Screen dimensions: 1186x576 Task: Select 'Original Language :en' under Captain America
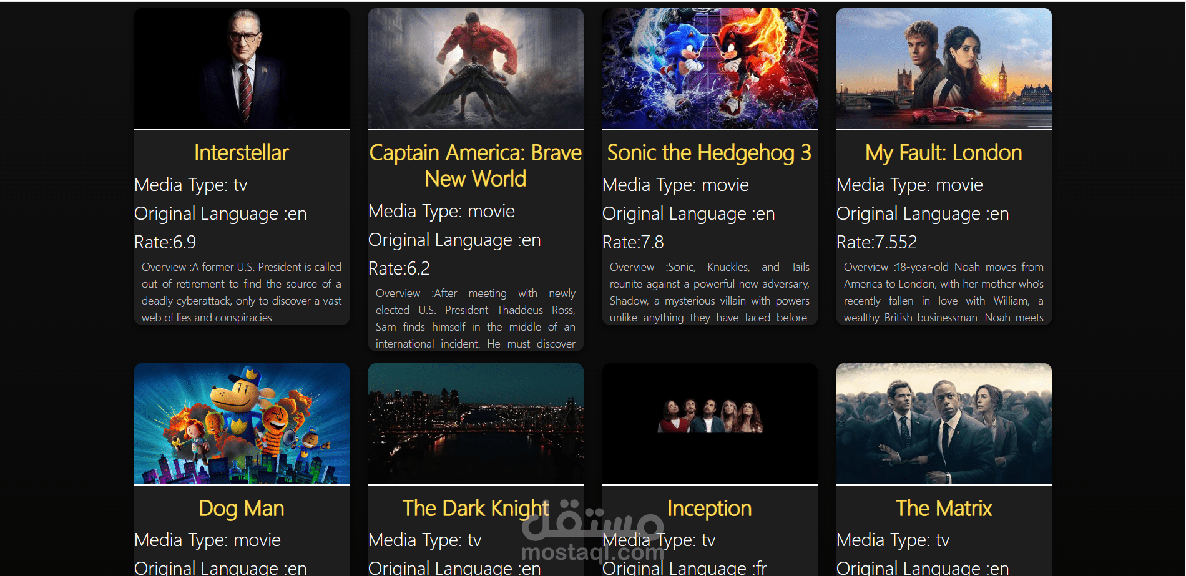[x=454, y=240]
